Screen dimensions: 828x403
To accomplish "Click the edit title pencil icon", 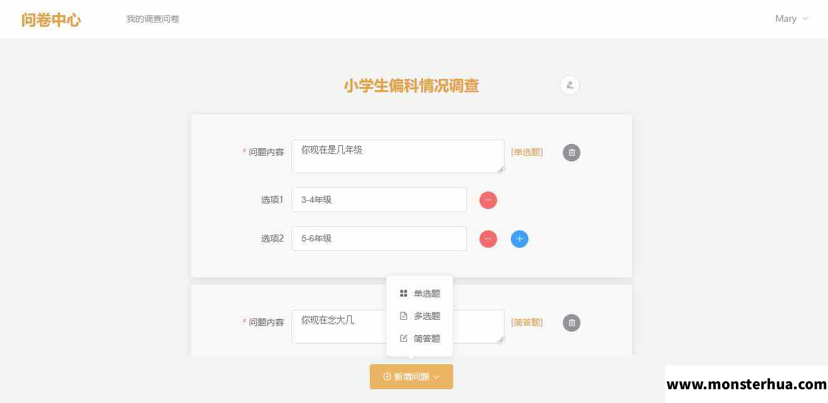I will [569, 85].
